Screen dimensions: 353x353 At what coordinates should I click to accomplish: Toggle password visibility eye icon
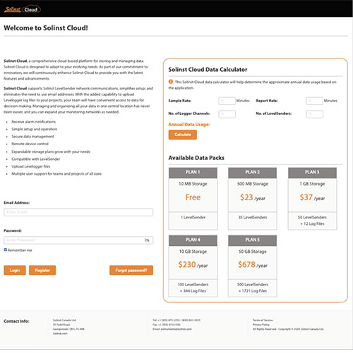[x=147, y=240]
